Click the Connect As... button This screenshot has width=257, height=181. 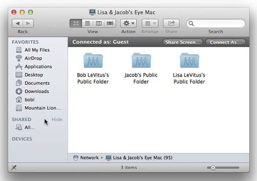tap(225, 42)
